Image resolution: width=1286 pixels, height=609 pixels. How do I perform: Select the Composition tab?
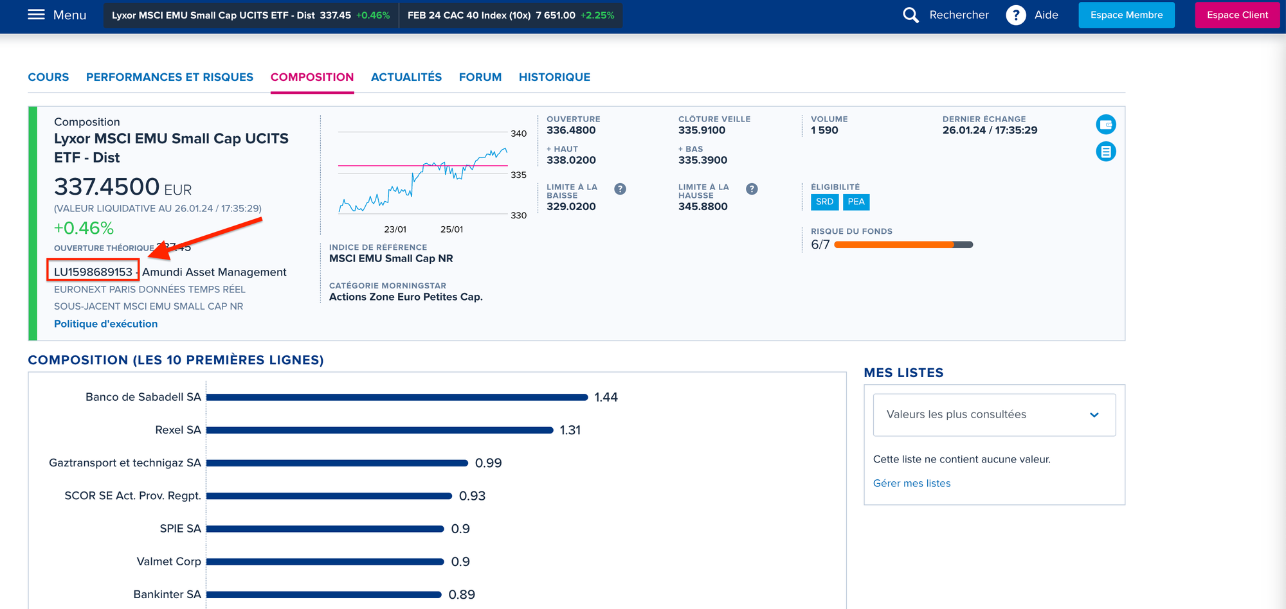point(312,77)
